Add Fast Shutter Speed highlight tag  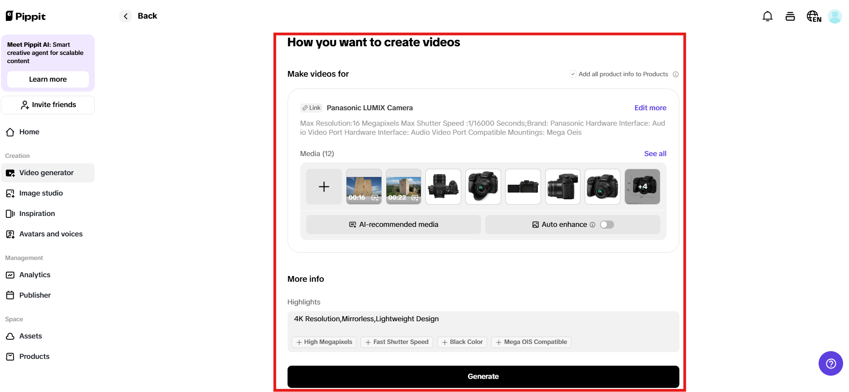pyautogui.click(x=397, y=342)
